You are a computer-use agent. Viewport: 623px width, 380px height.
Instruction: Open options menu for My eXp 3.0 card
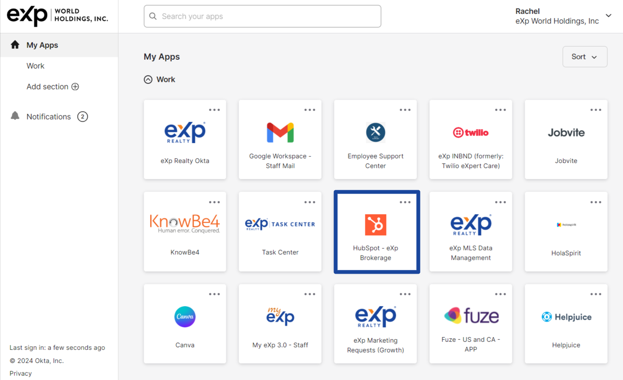[310, 294]
